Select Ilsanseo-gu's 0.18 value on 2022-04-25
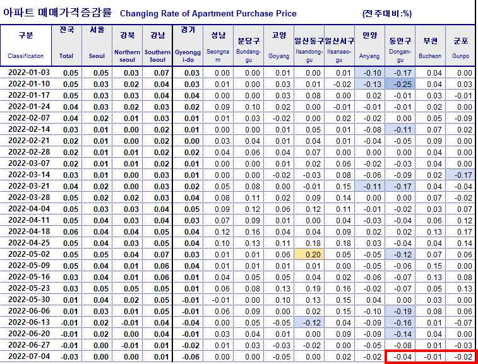Screen dimensions: 478x364 click(339, 244)
